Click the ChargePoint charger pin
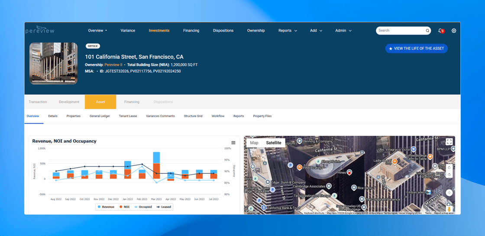 [318, 161]
